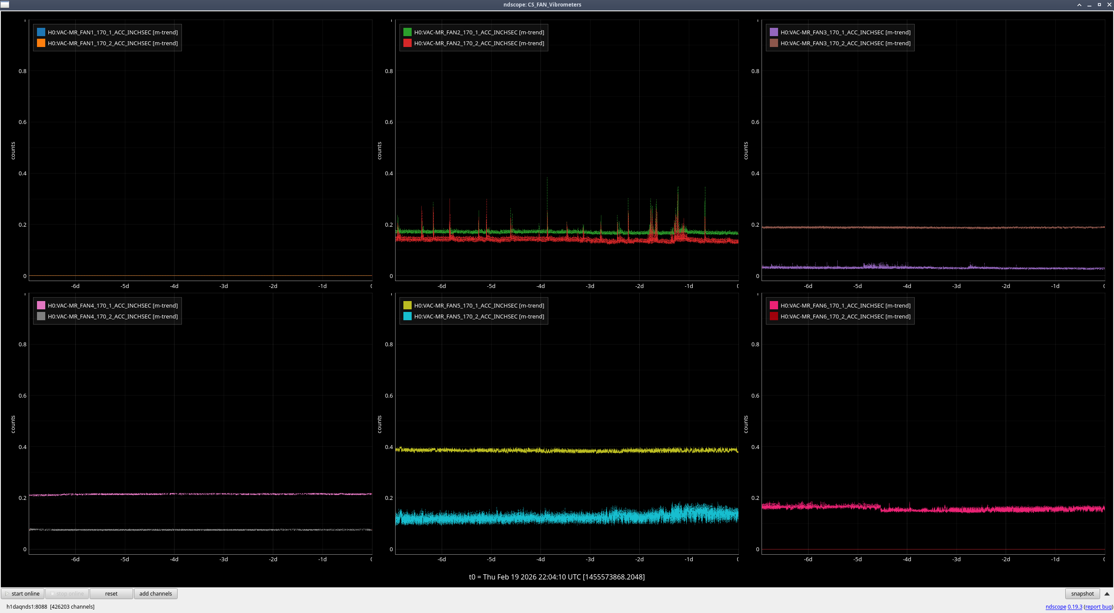Open the add channels dialog
This screenshot has width=1114, height=613.
(x=155, y=594)
